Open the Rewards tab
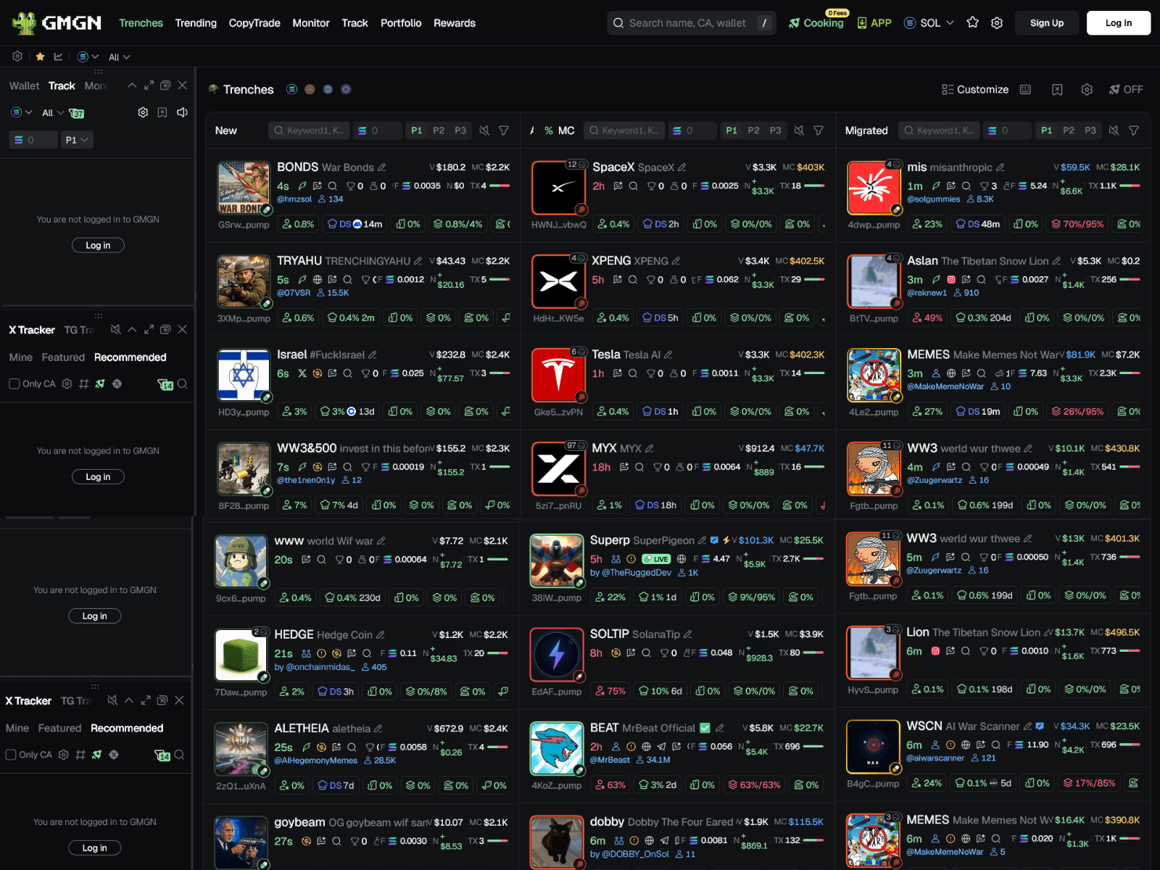The image size is (1160, 870). (455, 23)
